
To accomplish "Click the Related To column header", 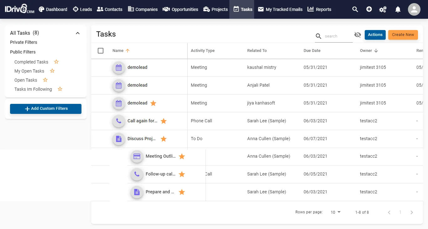I will point(257,51).
